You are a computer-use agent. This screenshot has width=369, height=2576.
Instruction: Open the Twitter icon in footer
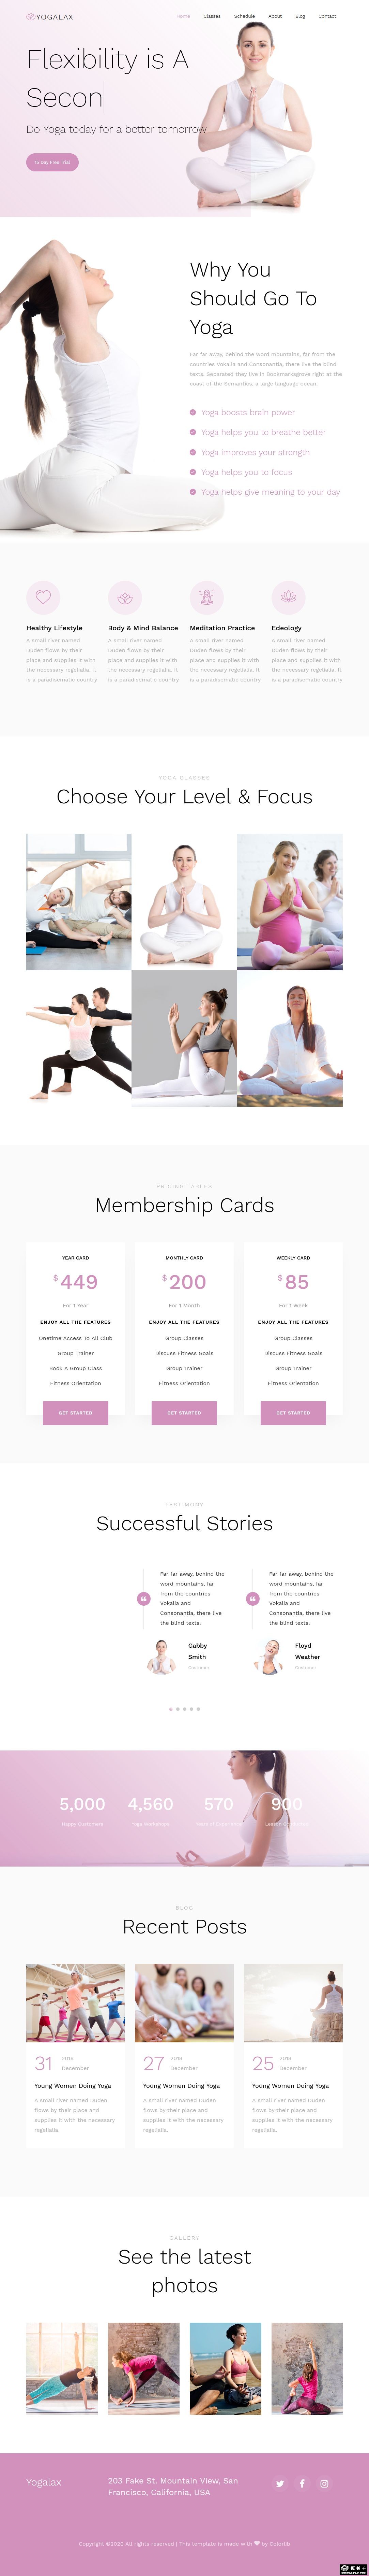pos(280,2483)
